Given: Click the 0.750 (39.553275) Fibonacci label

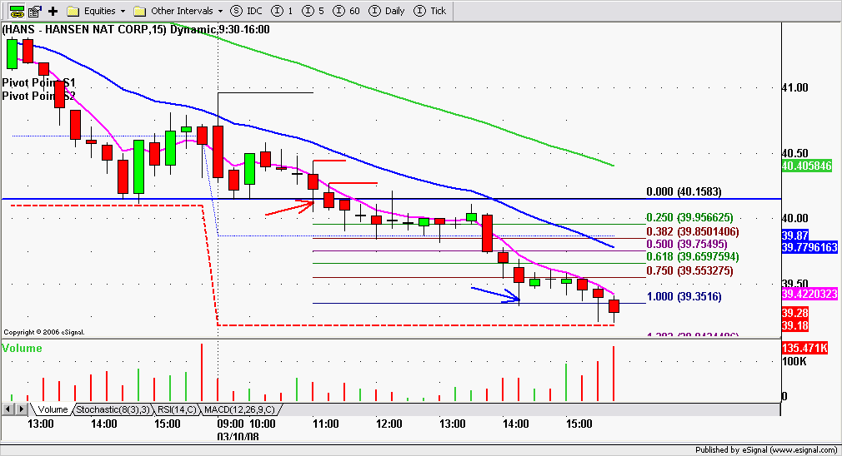Looking at the screenshot, I should (x=689, y=270).
